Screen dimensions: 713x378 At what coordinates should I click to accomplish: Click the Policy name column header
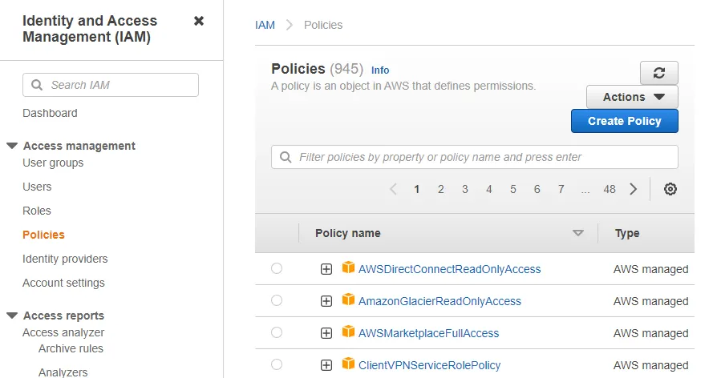[x=348, y=233]
